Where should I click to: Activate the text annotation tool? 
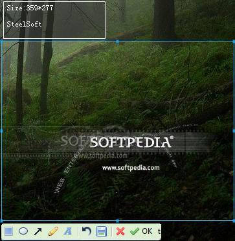click(68, 231)
